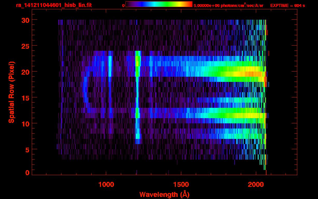The height and width of the screenshot is (199, 318).
Task: Click y-axis tick label 30
Action: point(25,20)
